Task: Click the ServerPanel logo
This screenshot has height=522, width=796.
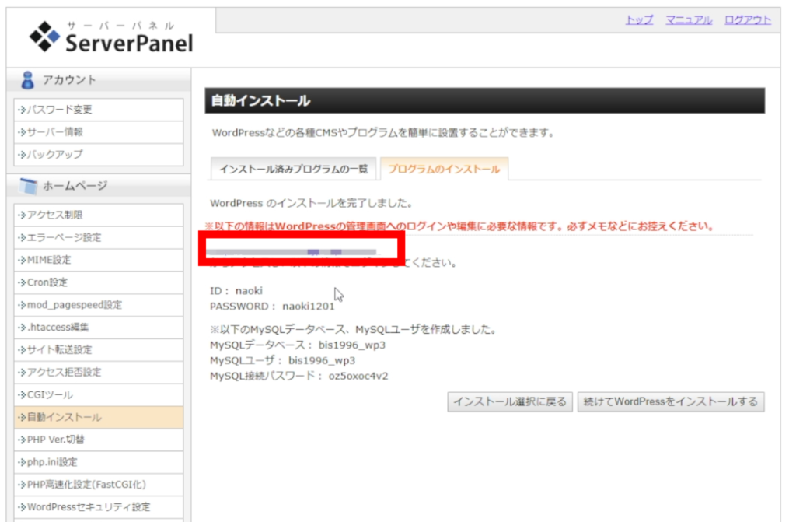Action: pyautogui.click(x=111, y=37)
